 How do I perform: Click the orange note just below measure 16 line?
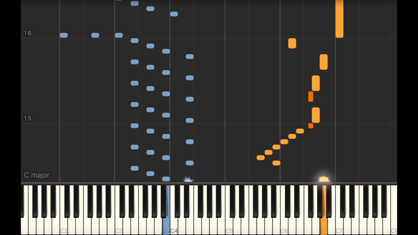point(292,43)
